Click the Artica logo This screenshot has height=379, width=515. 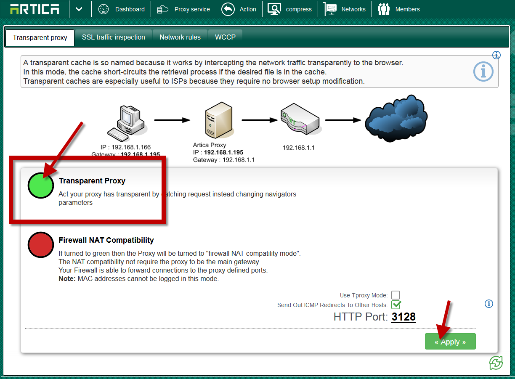pyautogui.click(x=35, y=9)
